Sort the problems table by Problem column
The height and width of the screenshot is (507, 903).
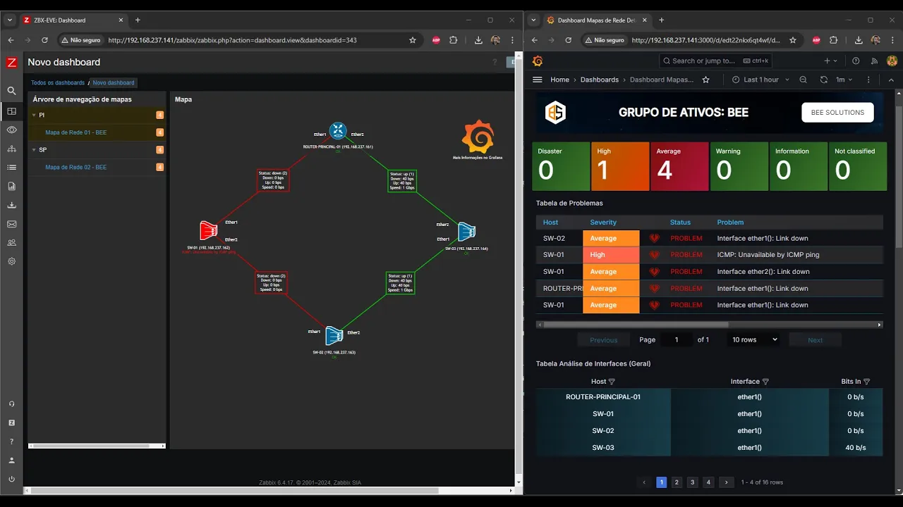[x=730, y=223]
